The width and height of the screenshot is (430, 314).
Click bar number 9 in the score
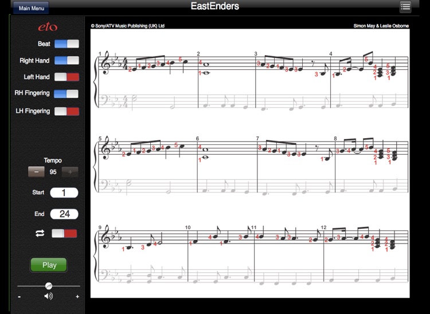100,227
